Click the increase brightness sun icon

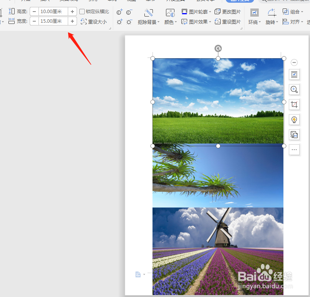(119, 22)
